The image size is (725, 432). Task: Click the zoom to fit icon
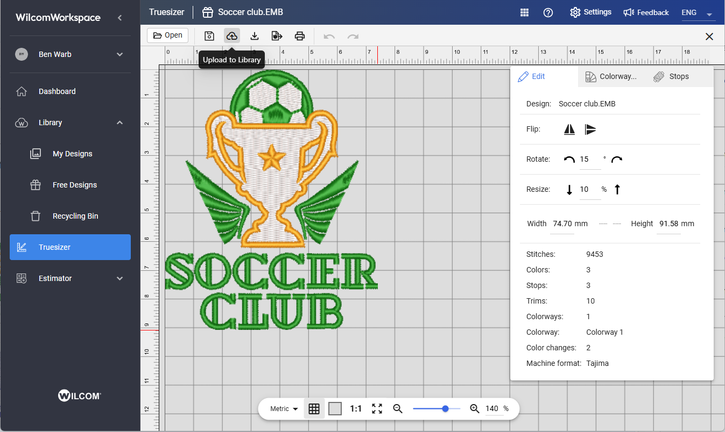coord(377,409)
